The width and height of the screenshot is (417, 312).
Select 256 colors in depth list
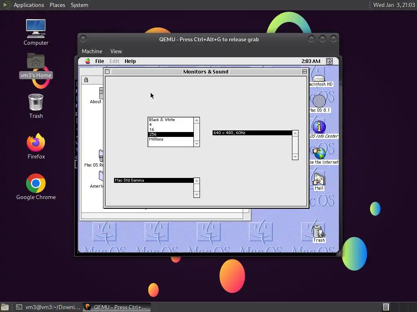pyautogui.click(x=171, y=134)
